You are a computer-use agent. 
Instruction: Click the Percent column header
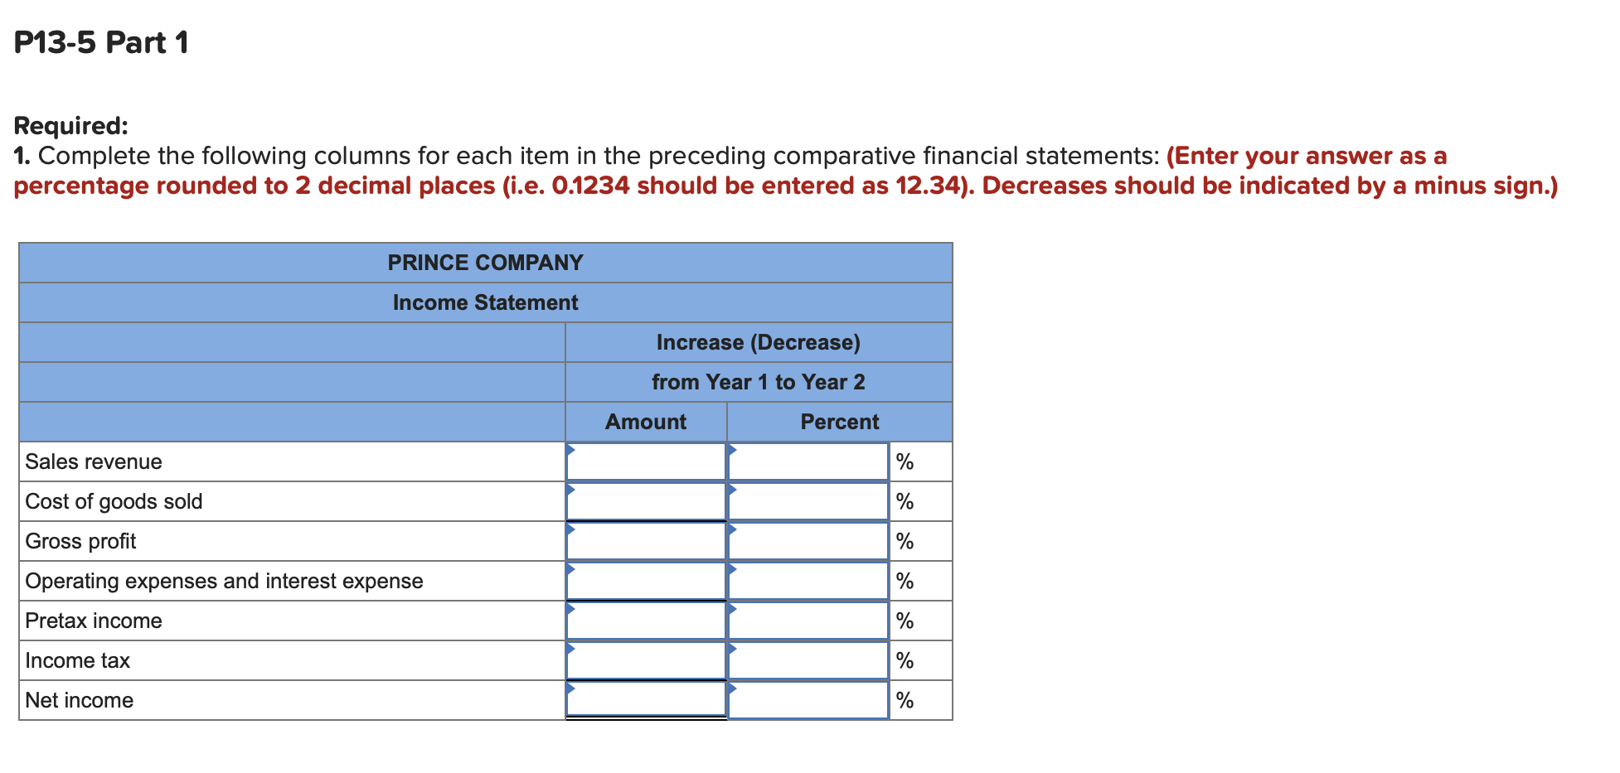pyautogui.click(x=840, y=422)
